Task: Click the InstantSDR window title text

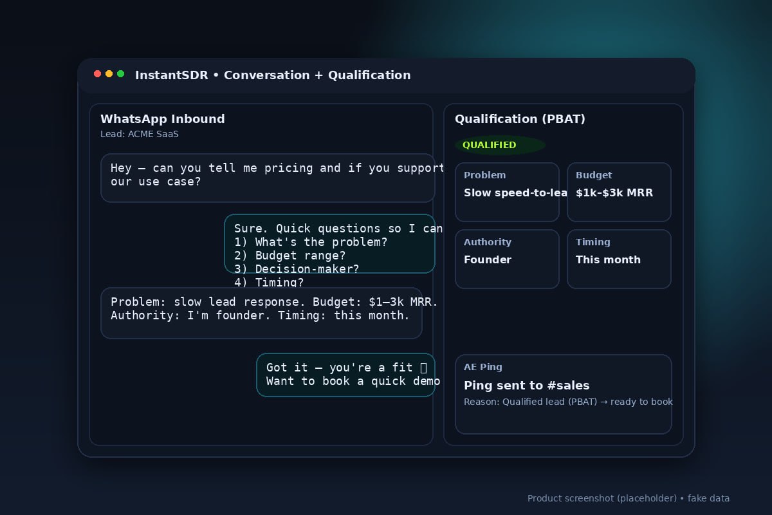Action: 272,75
